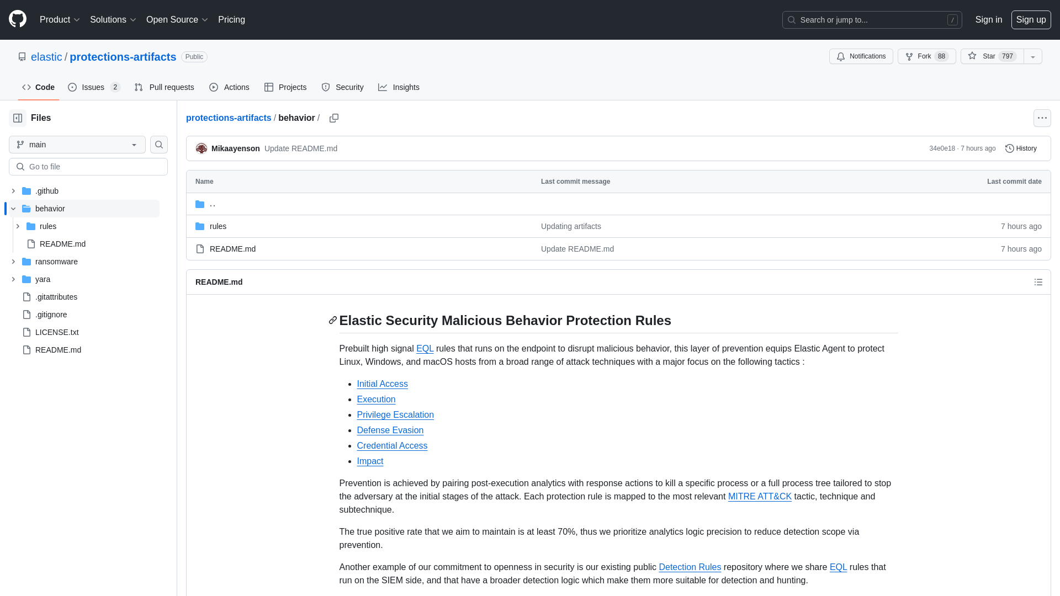Open the Pull requests tab

(164, 87)
